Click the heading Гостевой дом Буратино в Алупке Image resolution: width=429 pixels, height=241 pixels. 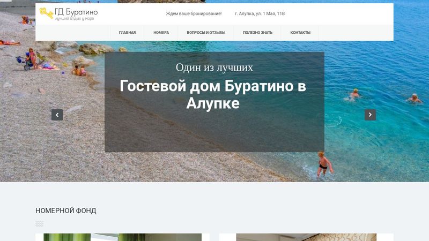coord(213,94)
